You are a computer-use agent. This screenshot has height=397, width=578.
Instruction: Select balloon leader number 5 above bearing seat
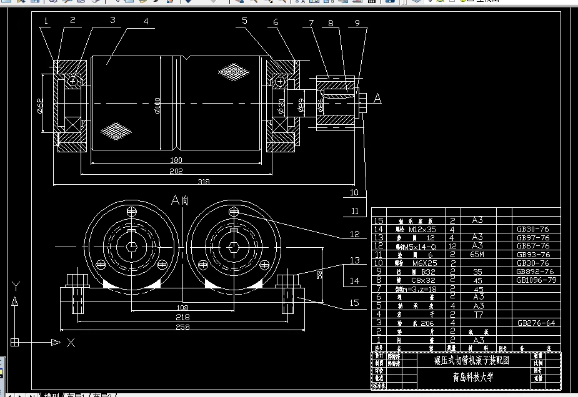click(x=244, y=21)
